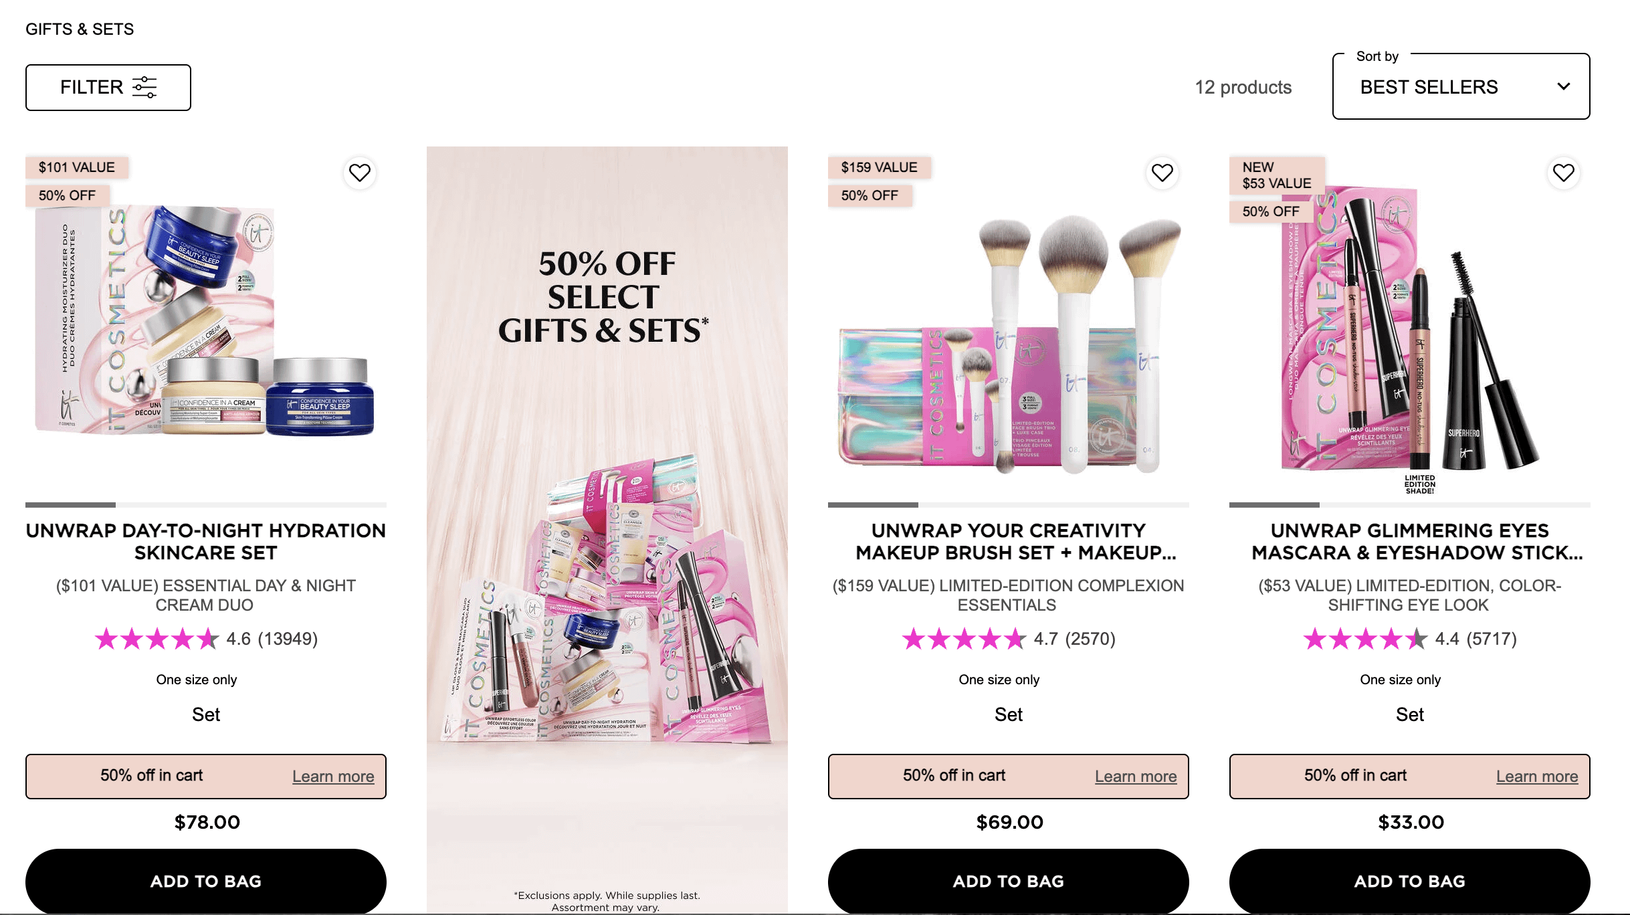Viewport: 1630px width, 915px height.
Task: Add Hydration Skincare Set to bag
Action: pos(206,881)
